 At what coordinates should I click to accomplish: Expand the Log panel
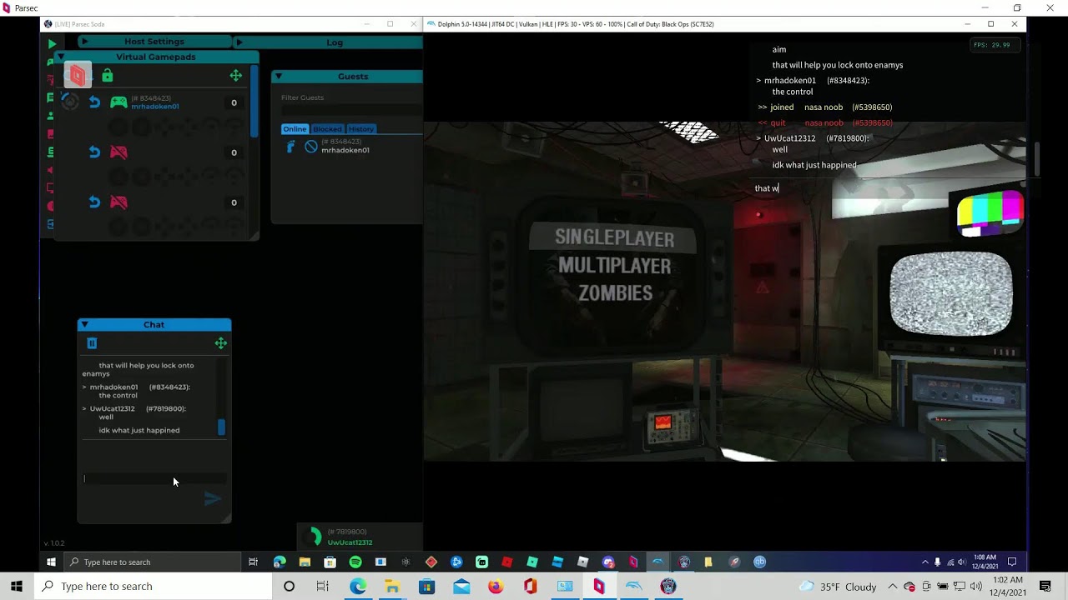(x=239, y=42)
